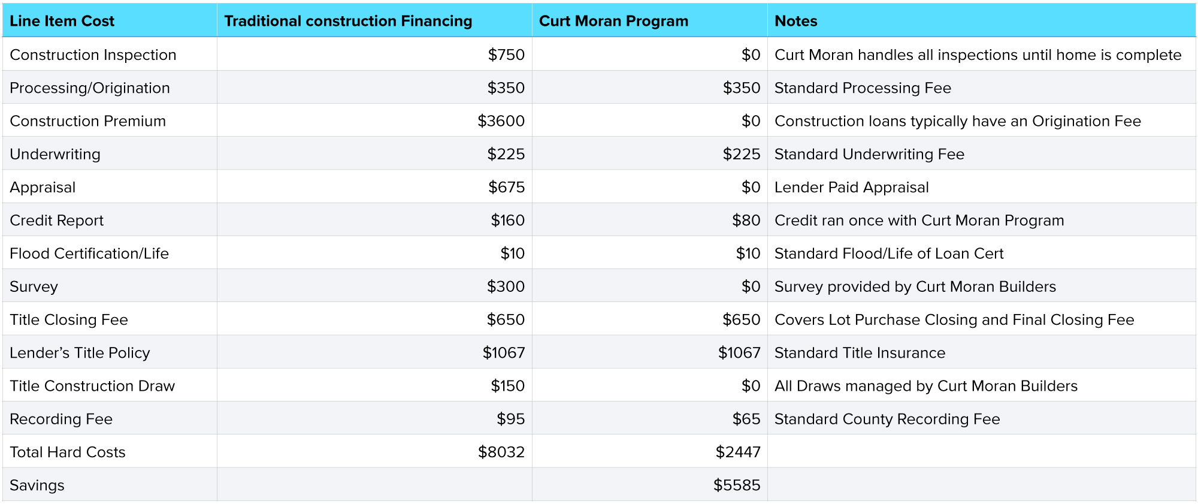Click the Survey provided by Curt Moran Builders note

coord(915,286)
